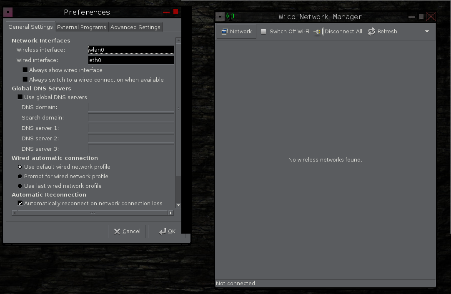This screenshot has width=451, height=294.
Task: Click the No wireless networks found message
Action: point(325,159)
